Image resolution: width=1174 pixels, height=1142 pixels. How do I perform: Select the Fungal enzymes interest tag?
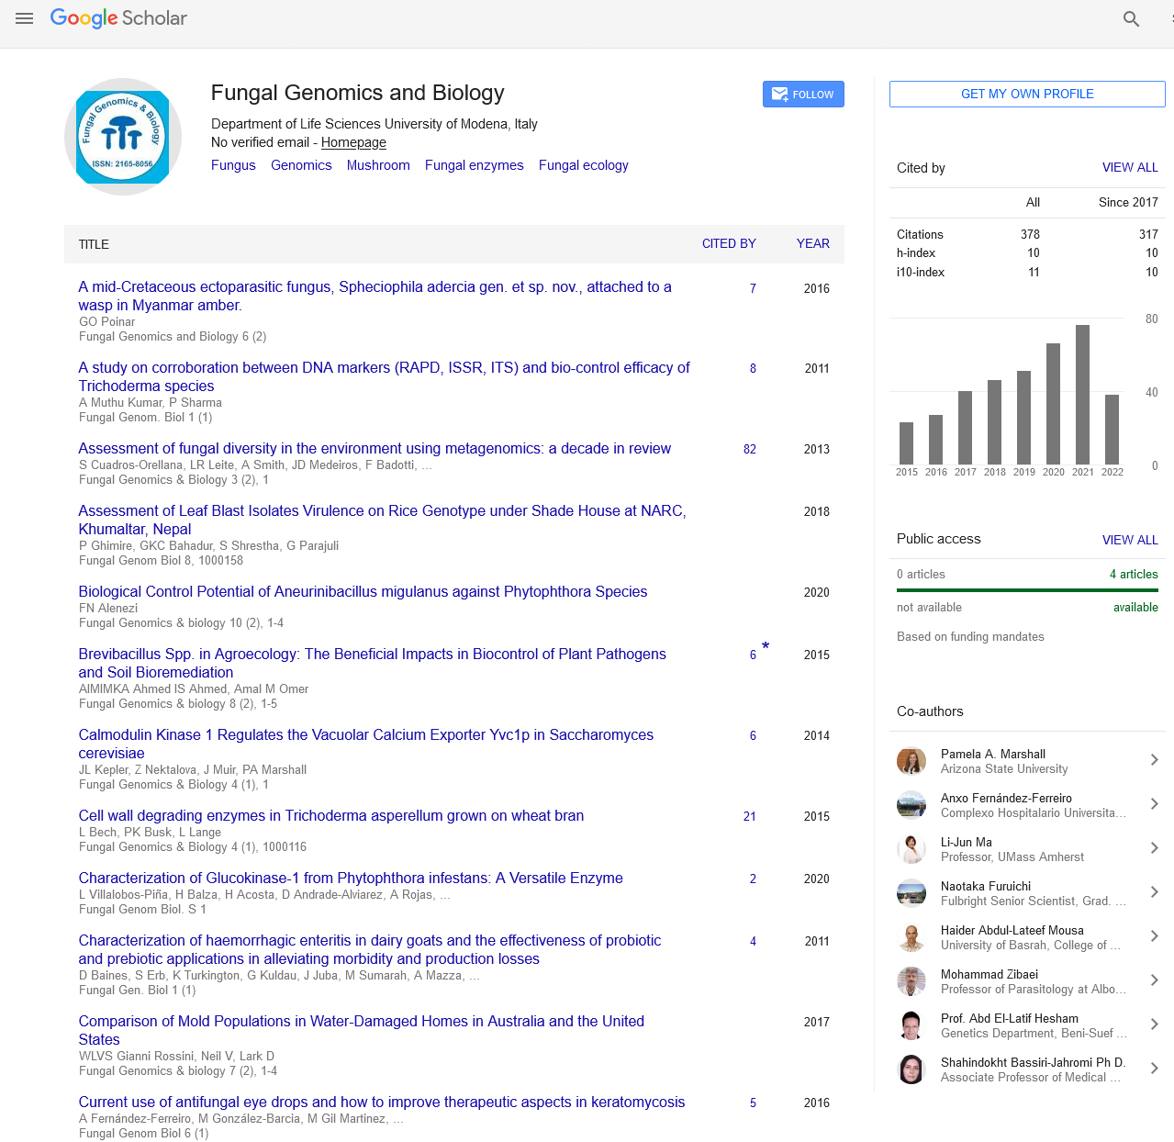[474, 165]
